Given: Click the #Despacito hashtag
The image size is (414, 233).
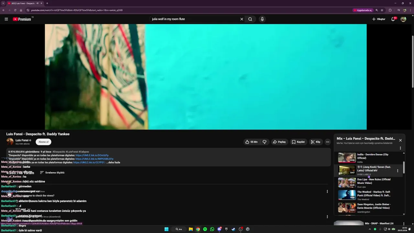Looking at the screenshot, I should click(x=59, y=152).
